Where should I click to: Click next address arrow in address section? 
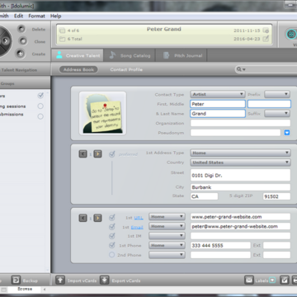click(x=97, y=154)
